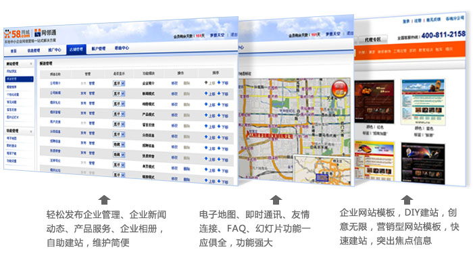Collapse the 网站管理 sidebar section
This screenshot has width=473, height=260.
tap(31, 63)
